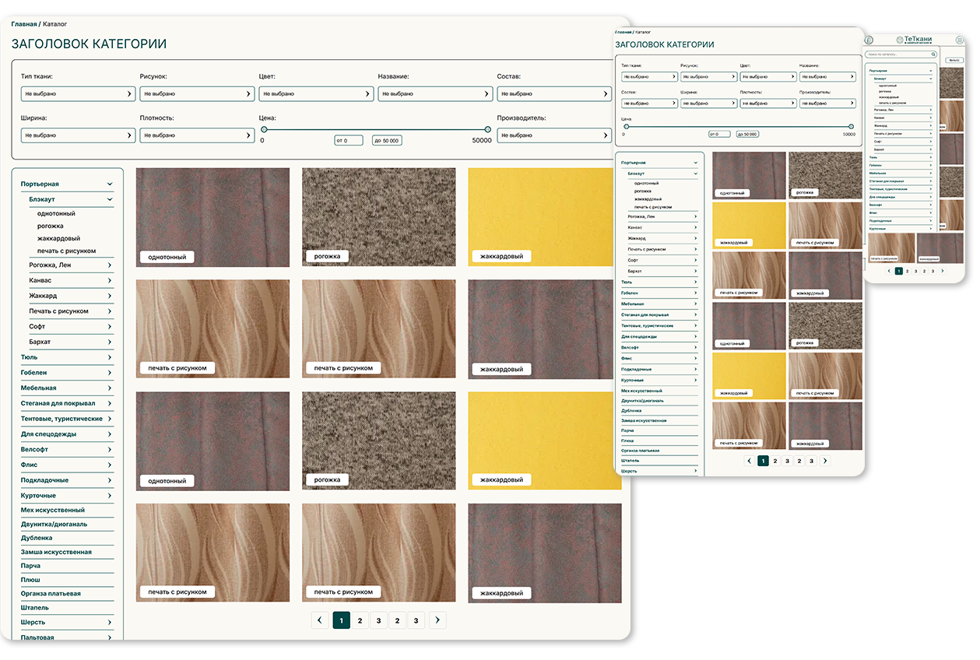
Task: Click the 'до 50 000' price field in large layout
Action: (387, 141)
